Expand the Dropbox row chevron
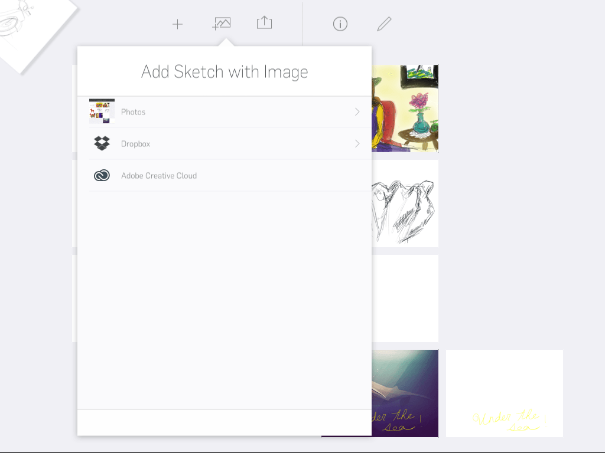Screen dimensions: 605x453 357,144
